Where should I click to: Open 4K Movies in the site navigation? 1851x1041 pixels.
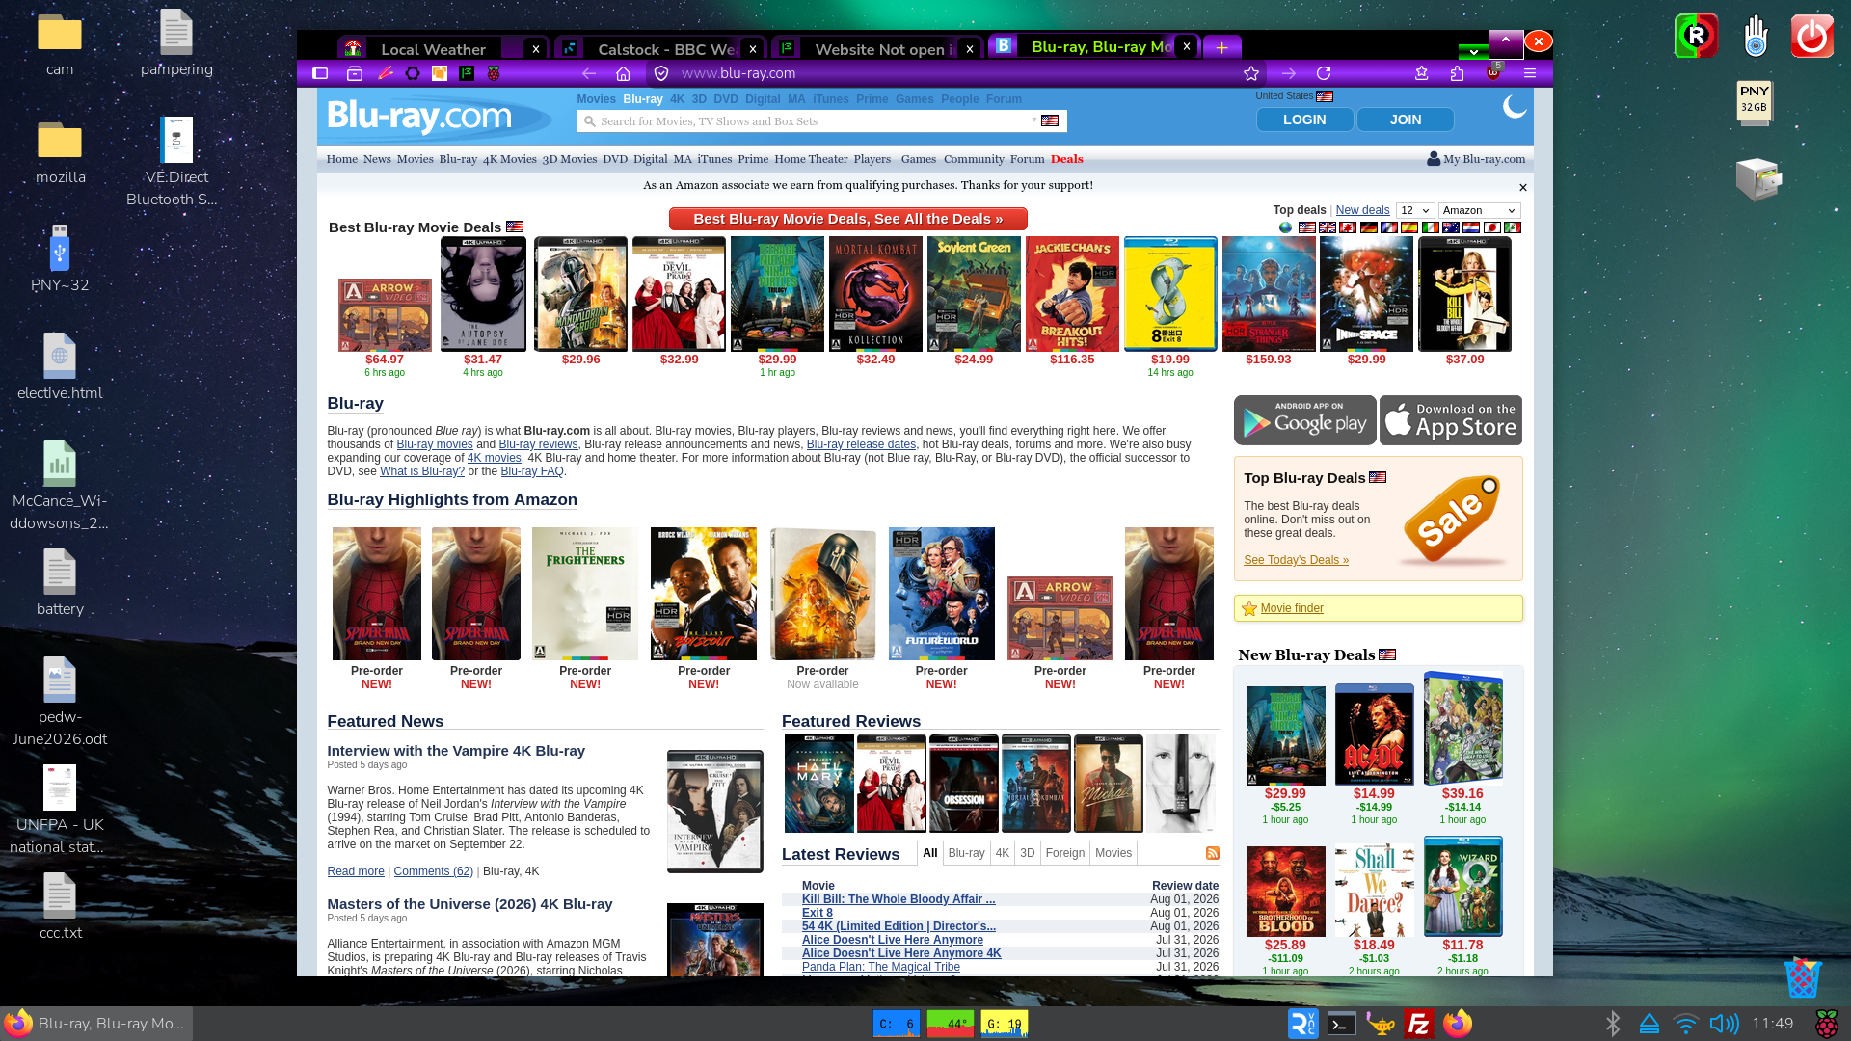(x=509, y=159)
